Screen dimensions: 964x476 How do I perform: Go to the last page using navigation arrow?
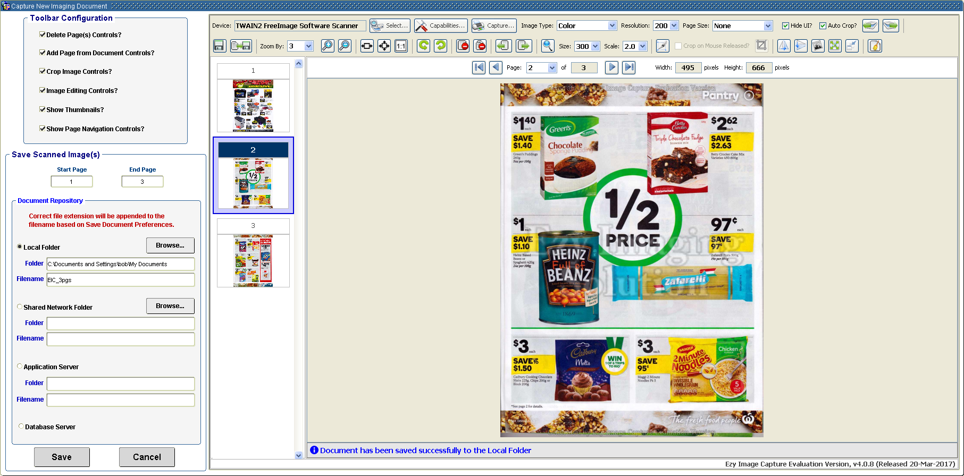pos(629,67)
